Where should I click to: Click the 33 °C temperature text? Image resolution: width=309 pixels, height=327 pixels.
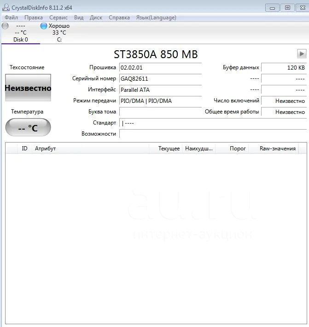(x=59, y=33)
